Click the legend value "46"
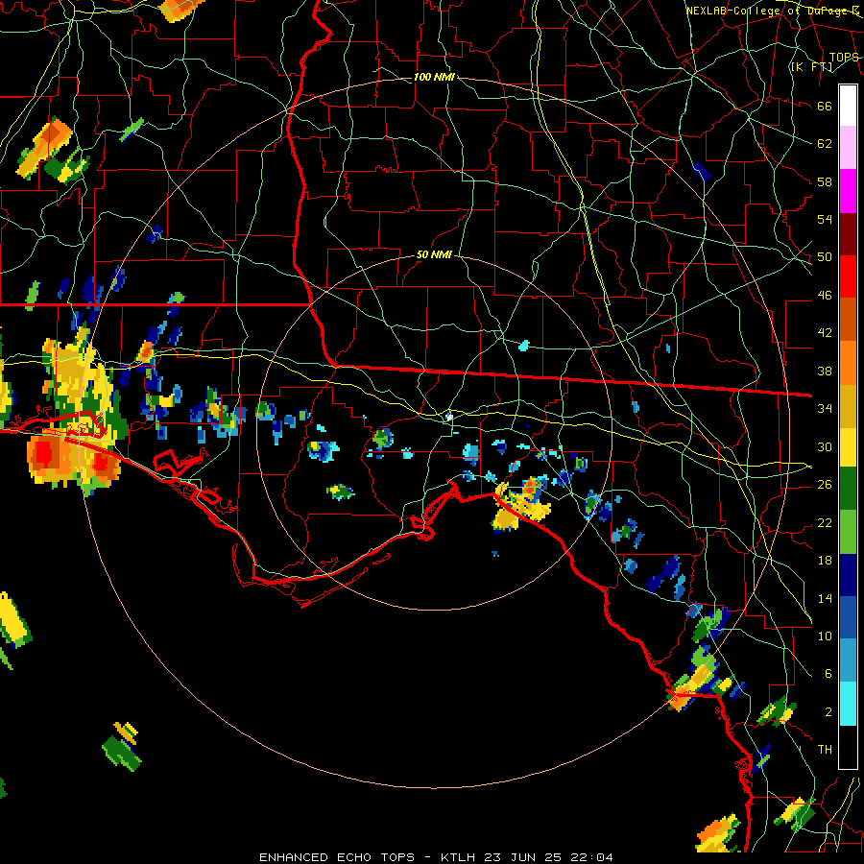Screen dimensions: 864x864 [x=825, y=296]
